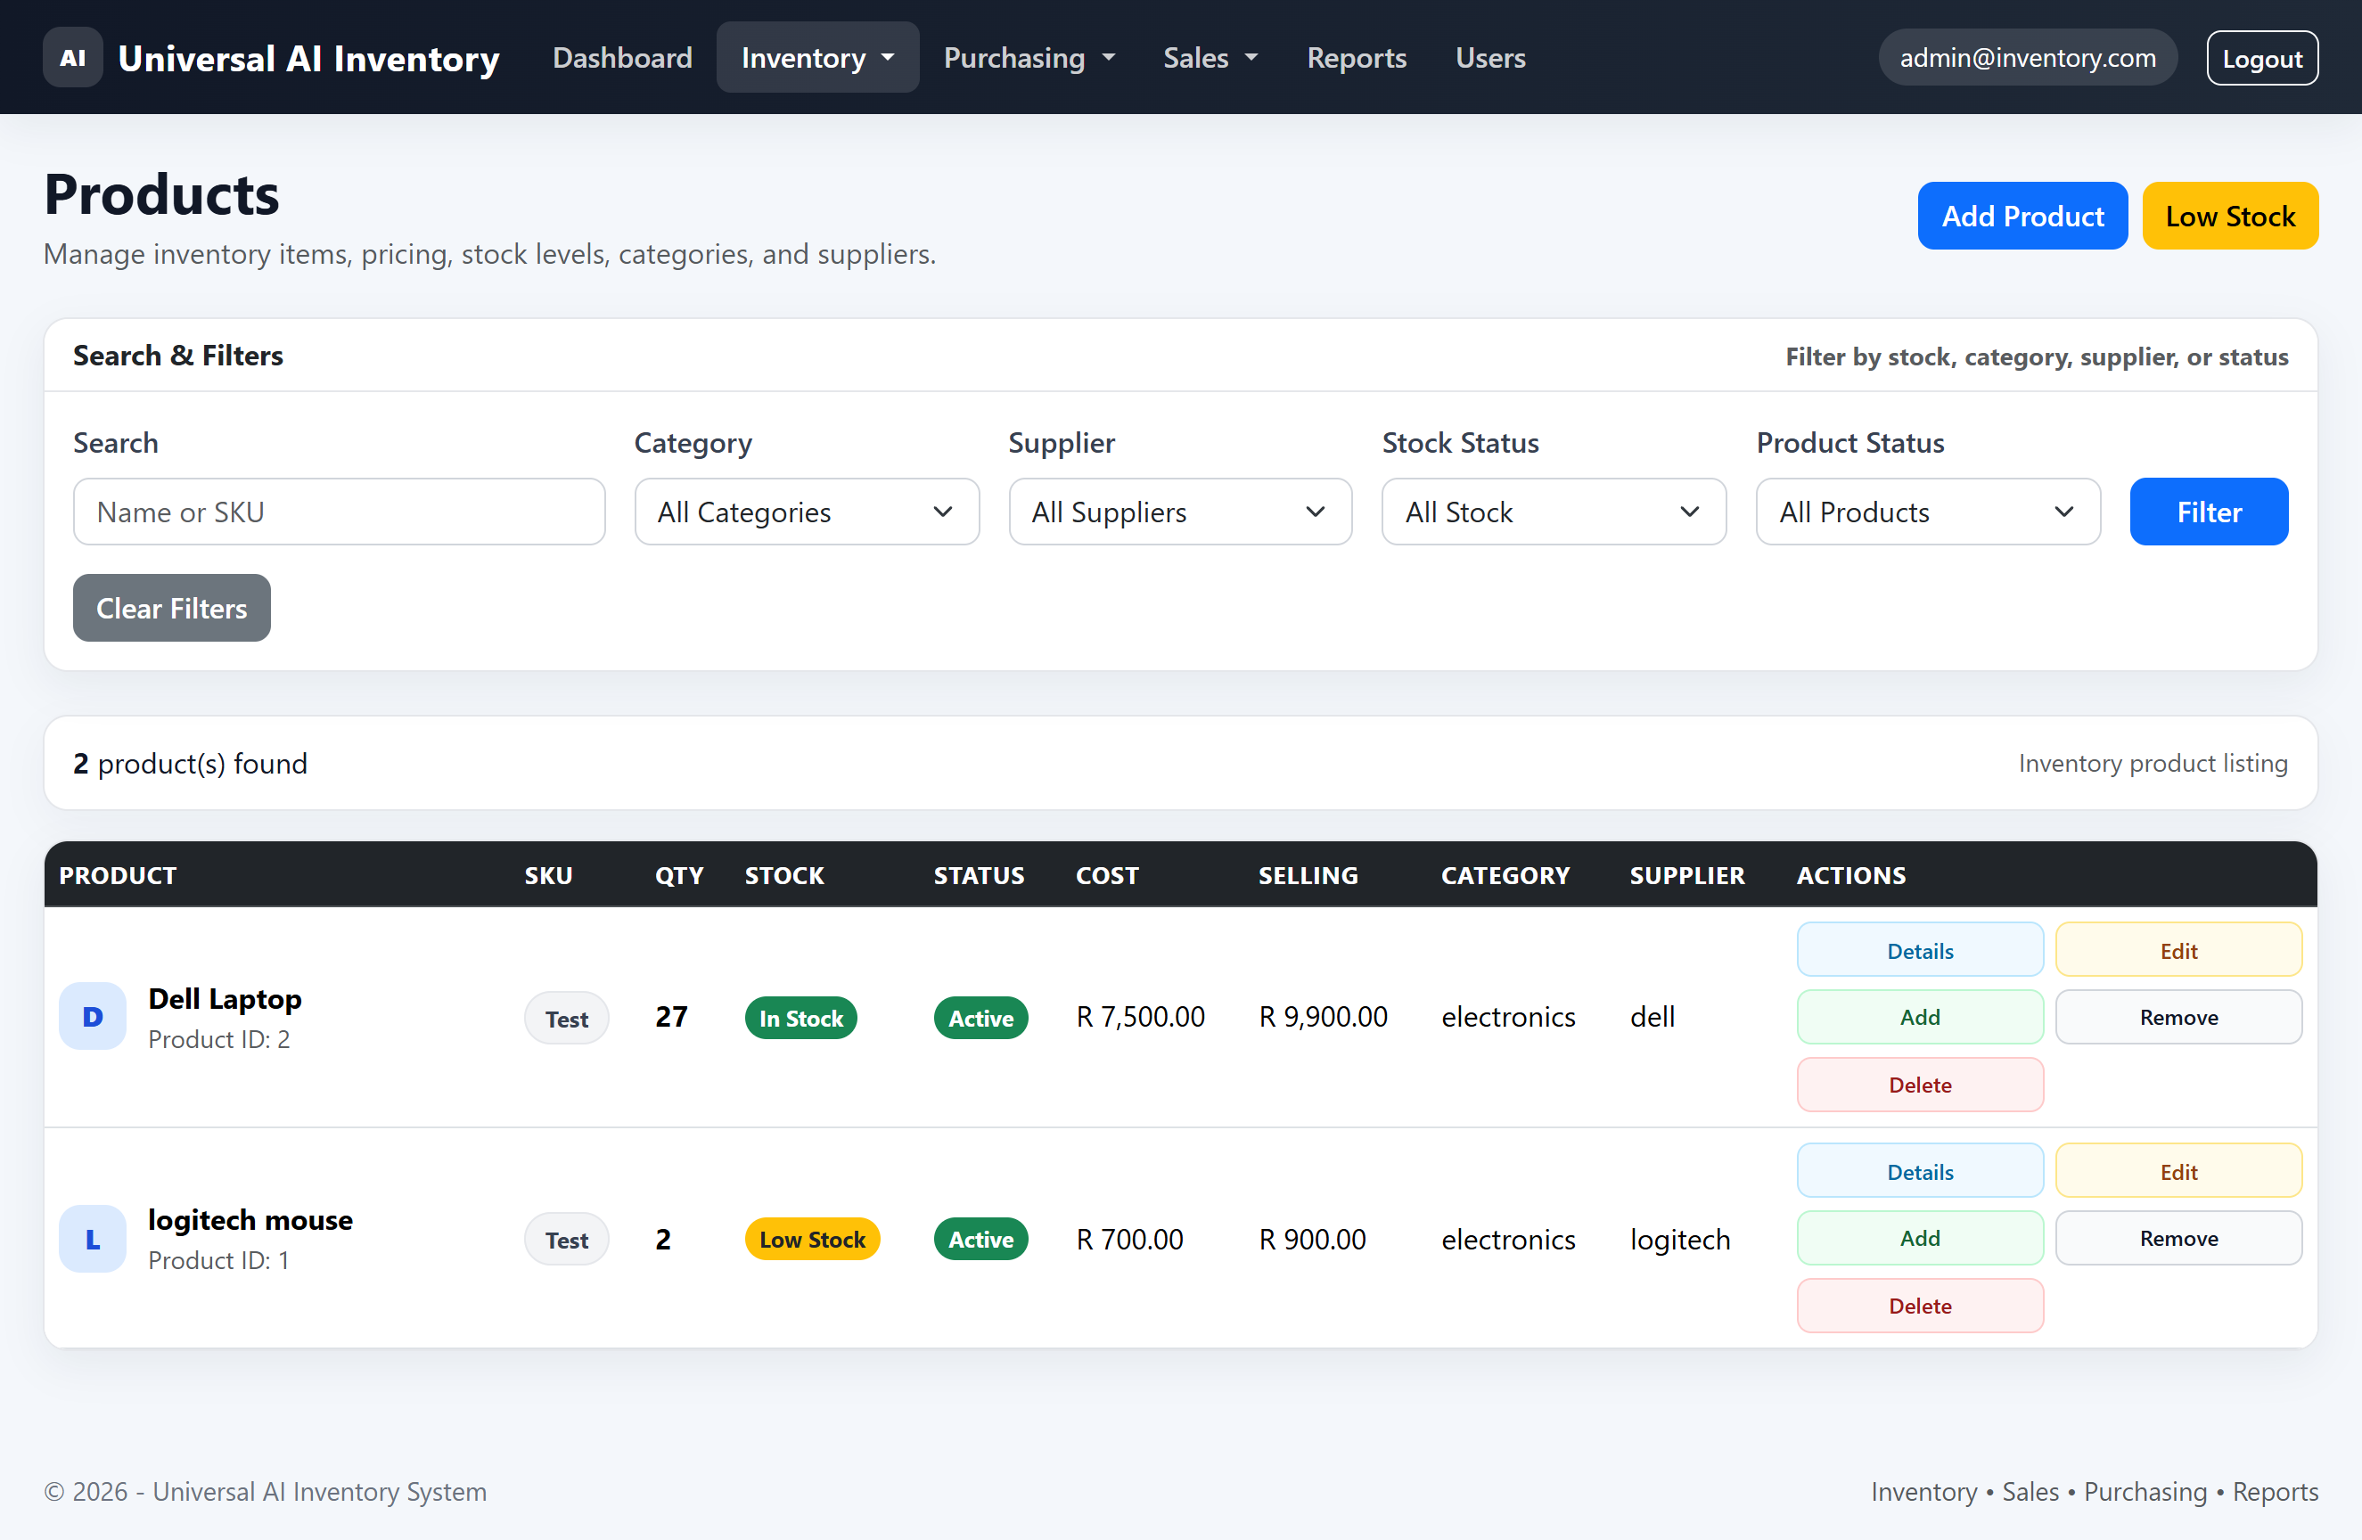Open the Users nav item
This screenshot has height=1540, width=2362.
(1489, 58)
